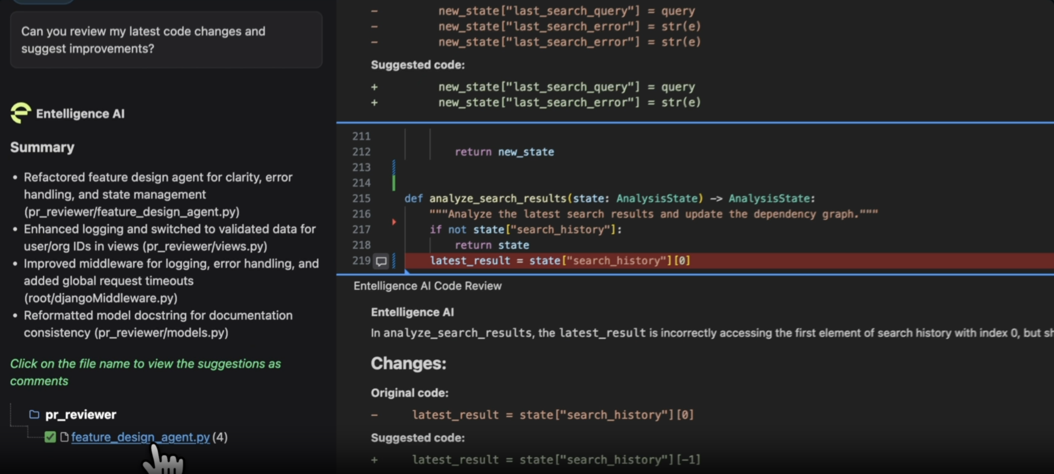The width and height of the screenshot is (1054, 474).
Task: Click added line 'last_search_query' with plus sign
Action: pyautogui.click(x=566, y=87)
